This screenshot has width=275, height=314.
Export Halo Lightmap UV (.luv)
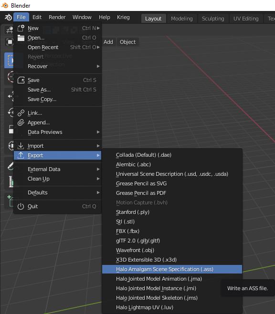tap(172, 307)
